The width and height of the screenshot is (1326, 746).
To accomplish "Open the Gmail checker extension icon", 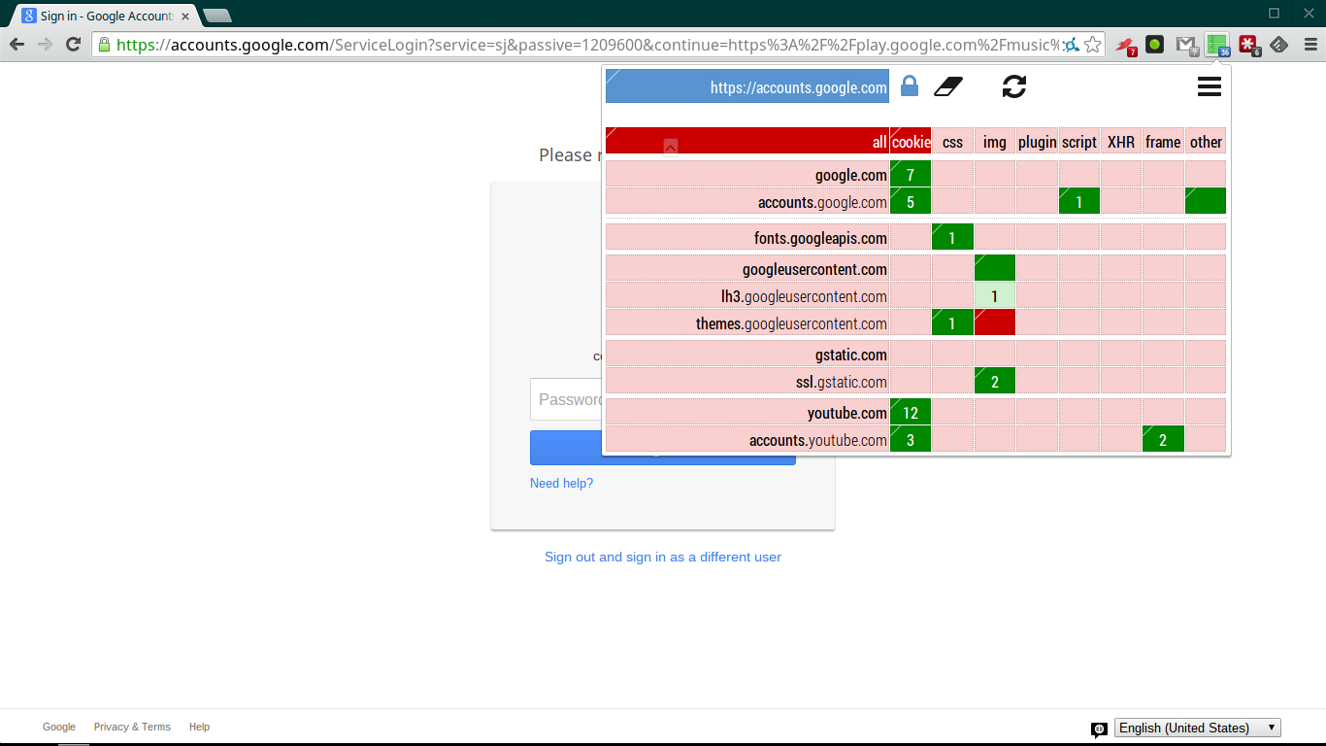I will click(1186, 45).
